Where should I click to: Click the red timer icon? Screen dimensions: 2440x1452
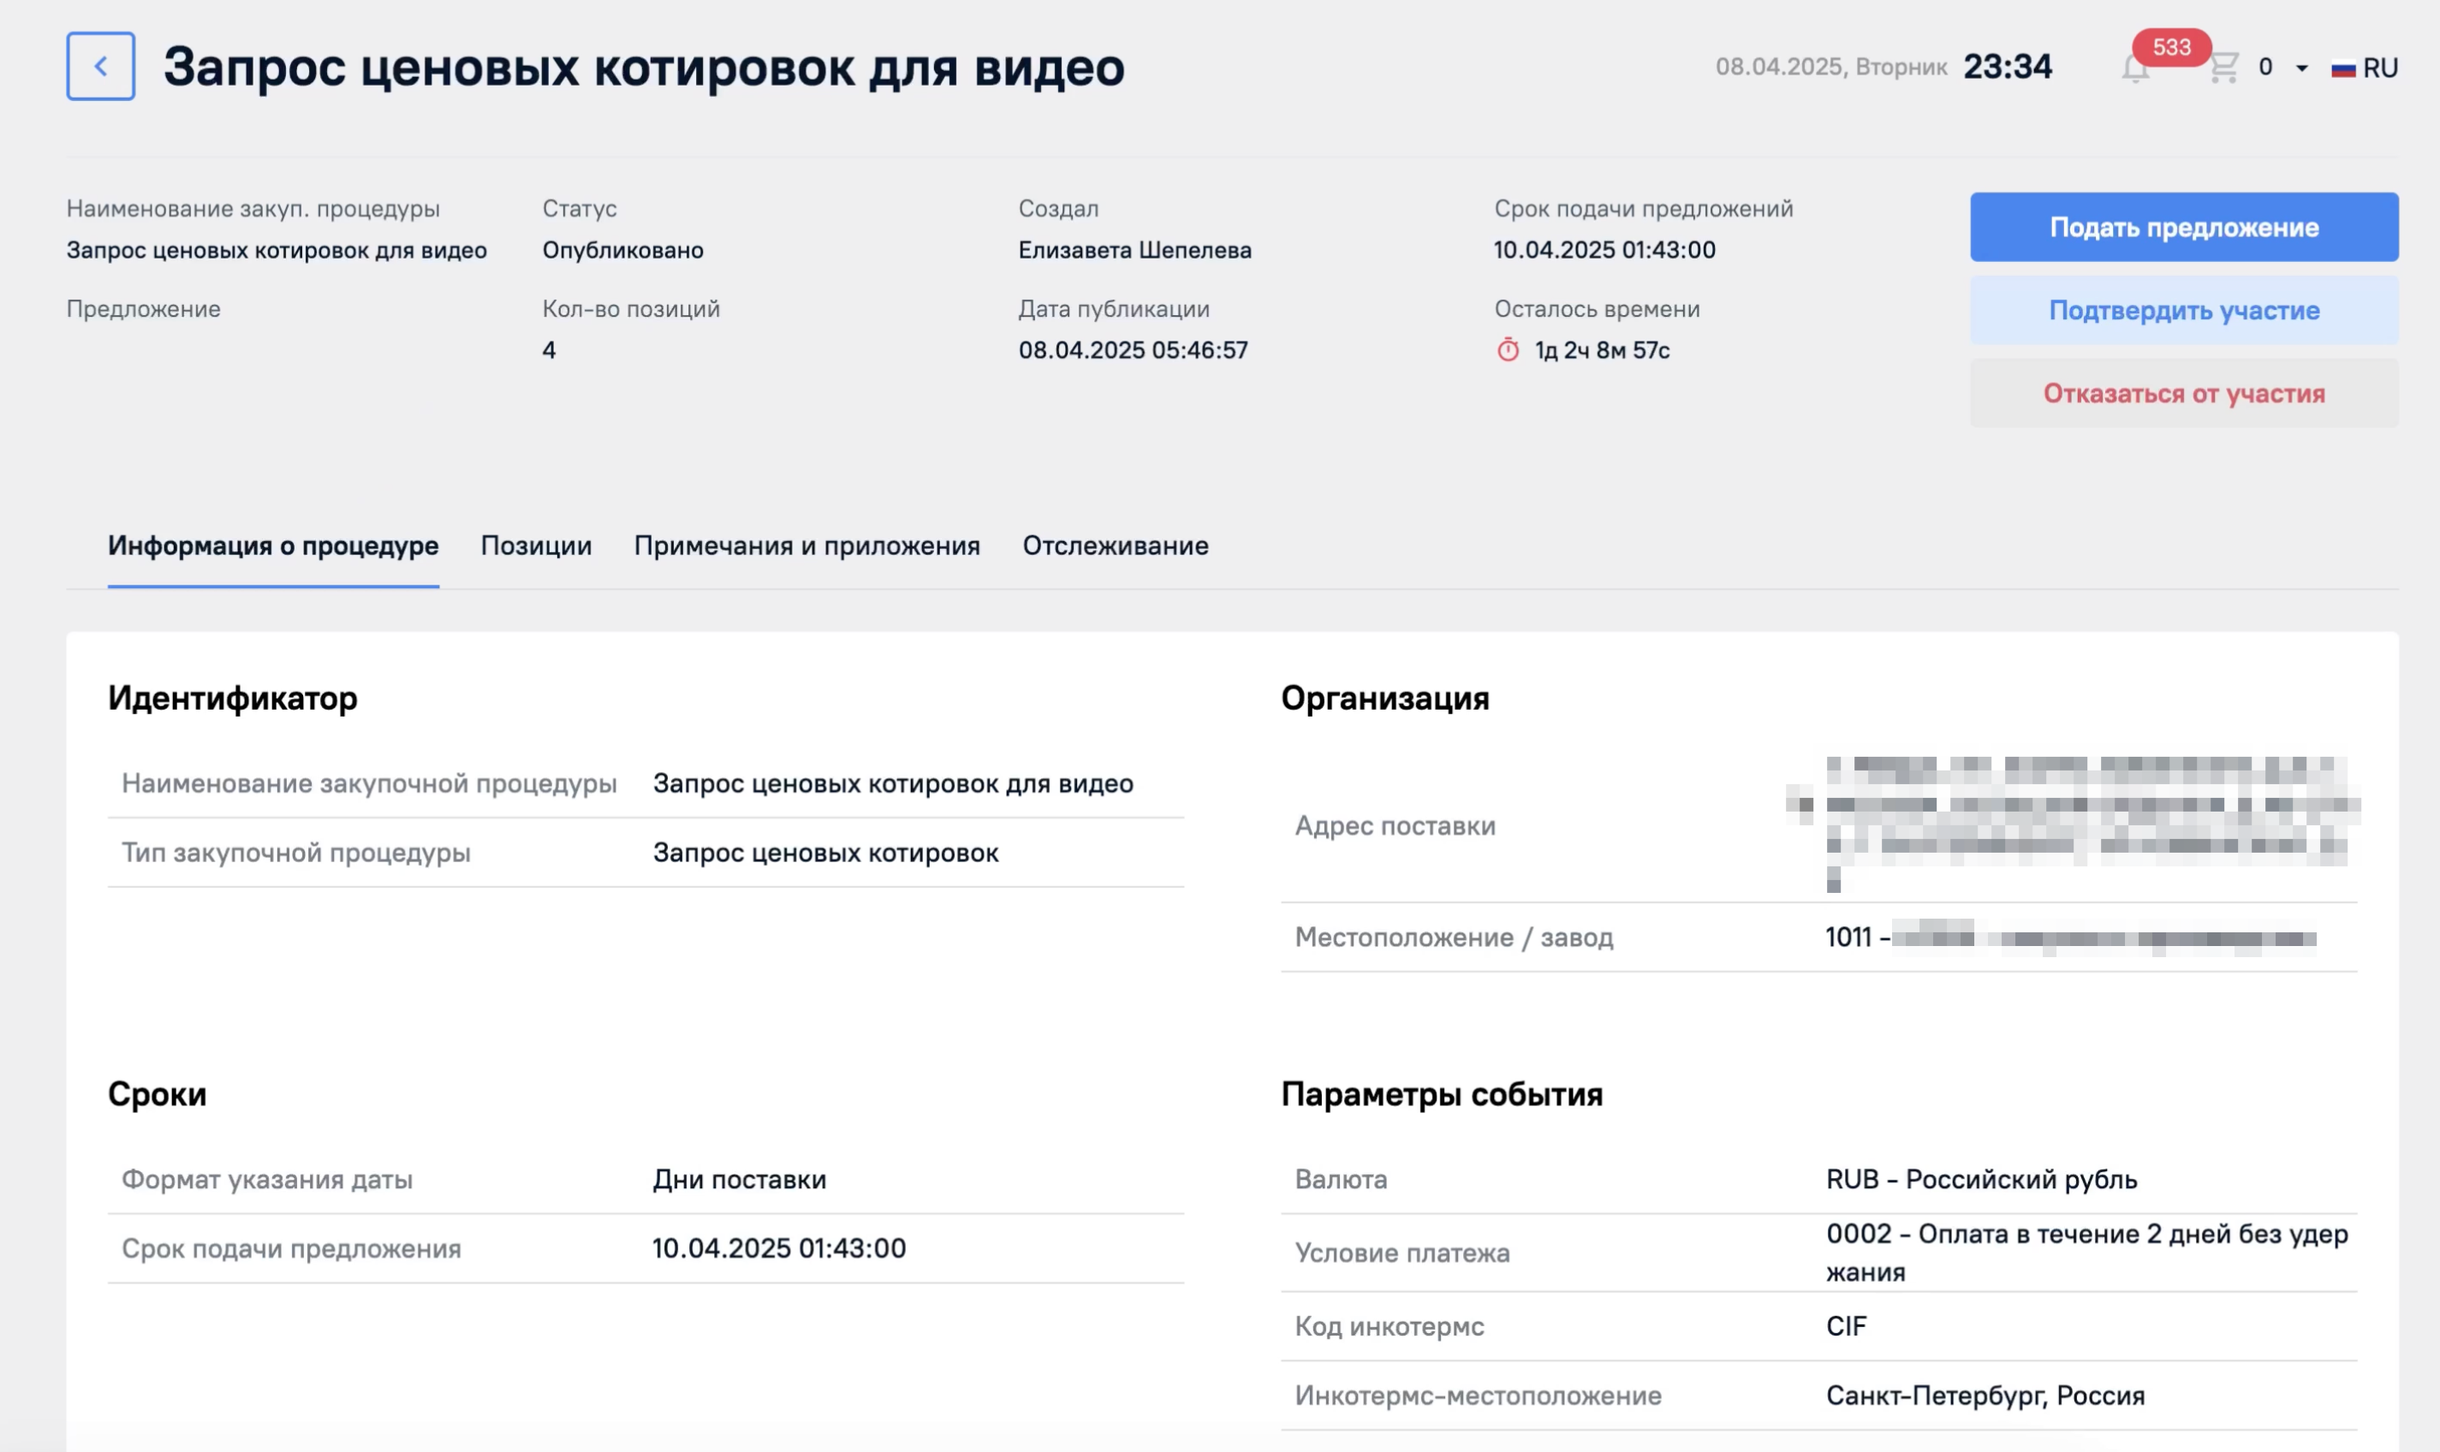1508,350
